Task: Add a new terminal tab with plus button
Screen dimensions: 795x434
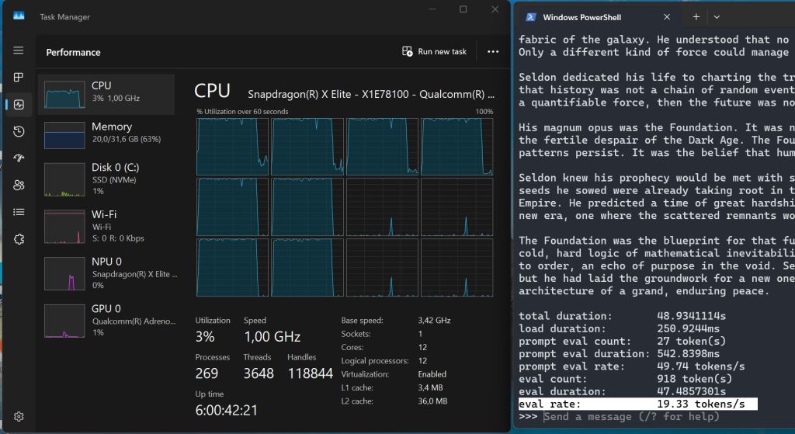Action: click(x=696, y=17)
